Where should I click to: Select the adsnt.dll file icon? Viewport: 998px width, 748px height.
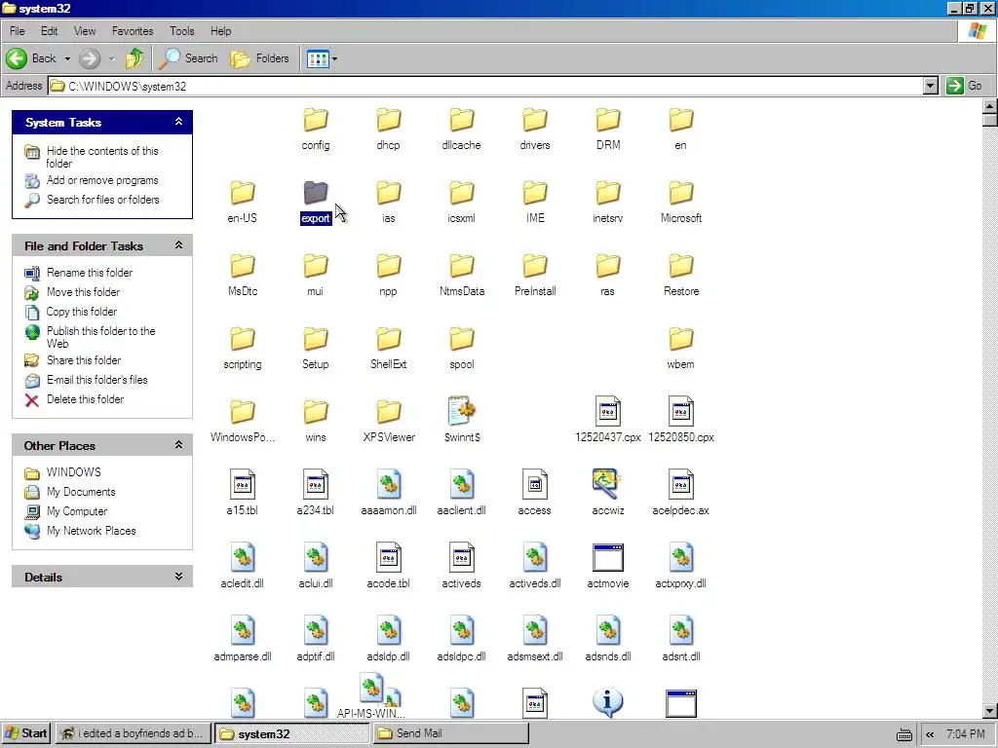[x=680, y=630]
